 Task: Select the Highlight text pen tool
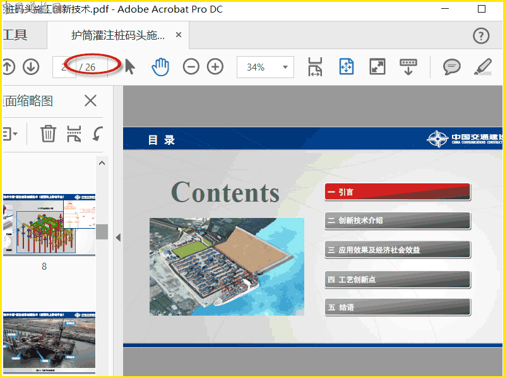483,67
